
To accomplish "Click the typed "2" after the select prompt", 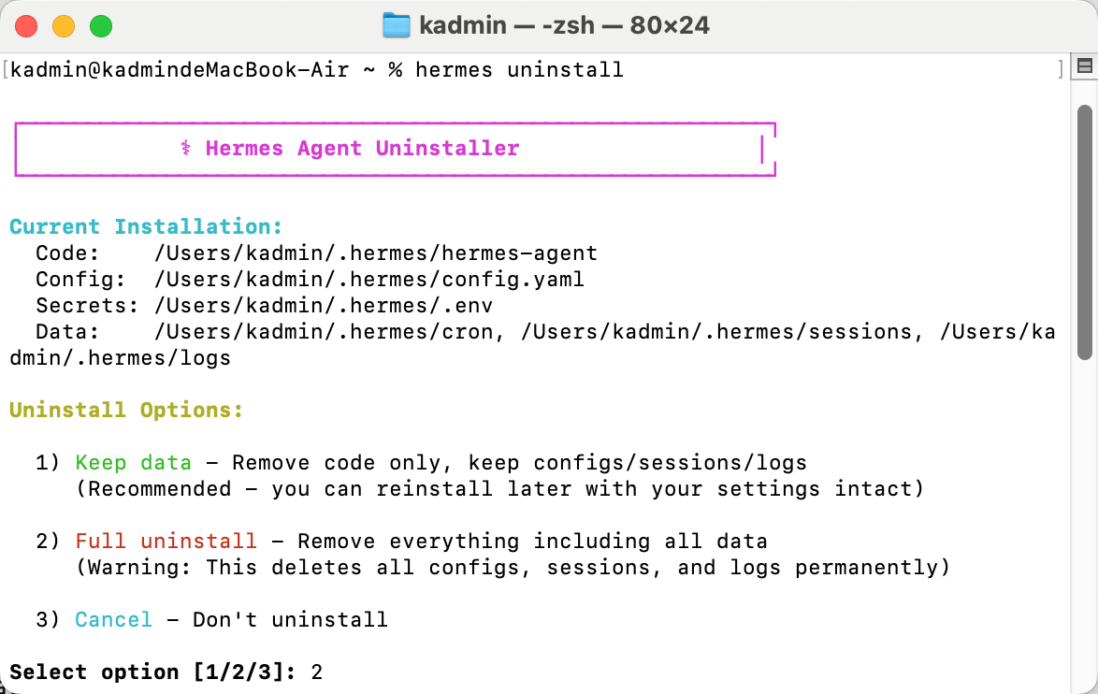I will click(x=316, y=672).
